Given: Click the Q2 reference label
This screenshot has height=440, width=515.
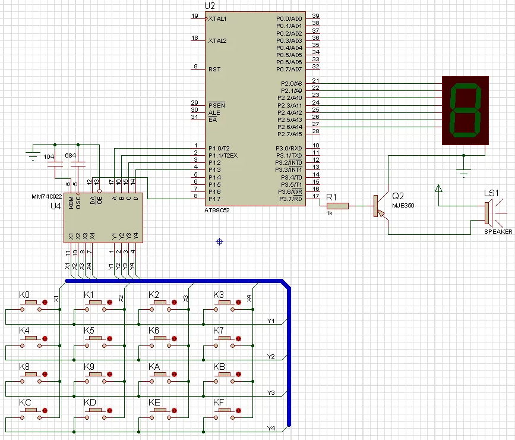Looking at the screenshot, I should coord(398,196).
